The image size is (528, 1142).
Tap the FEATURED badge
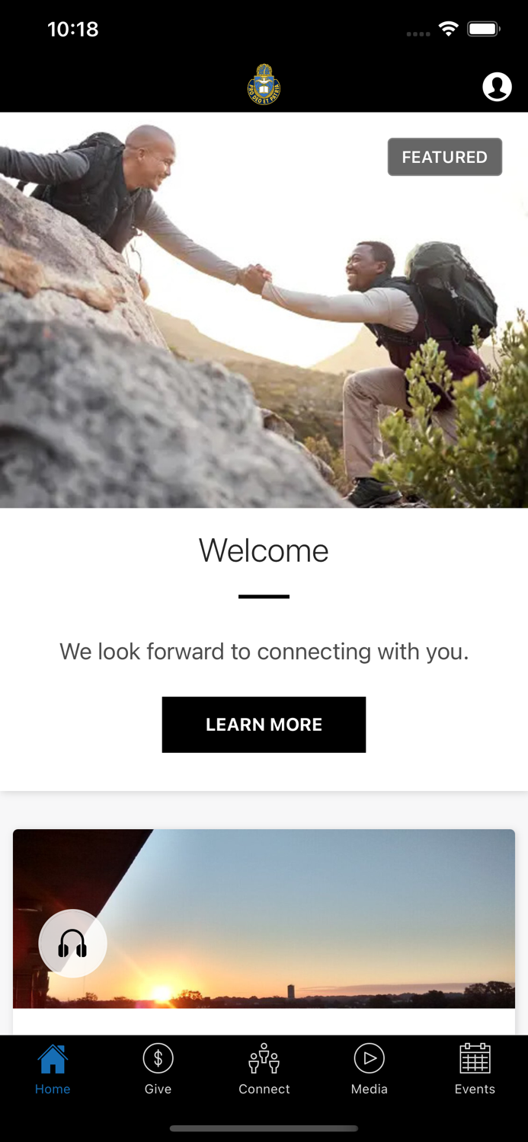click(x=445, y=157)
